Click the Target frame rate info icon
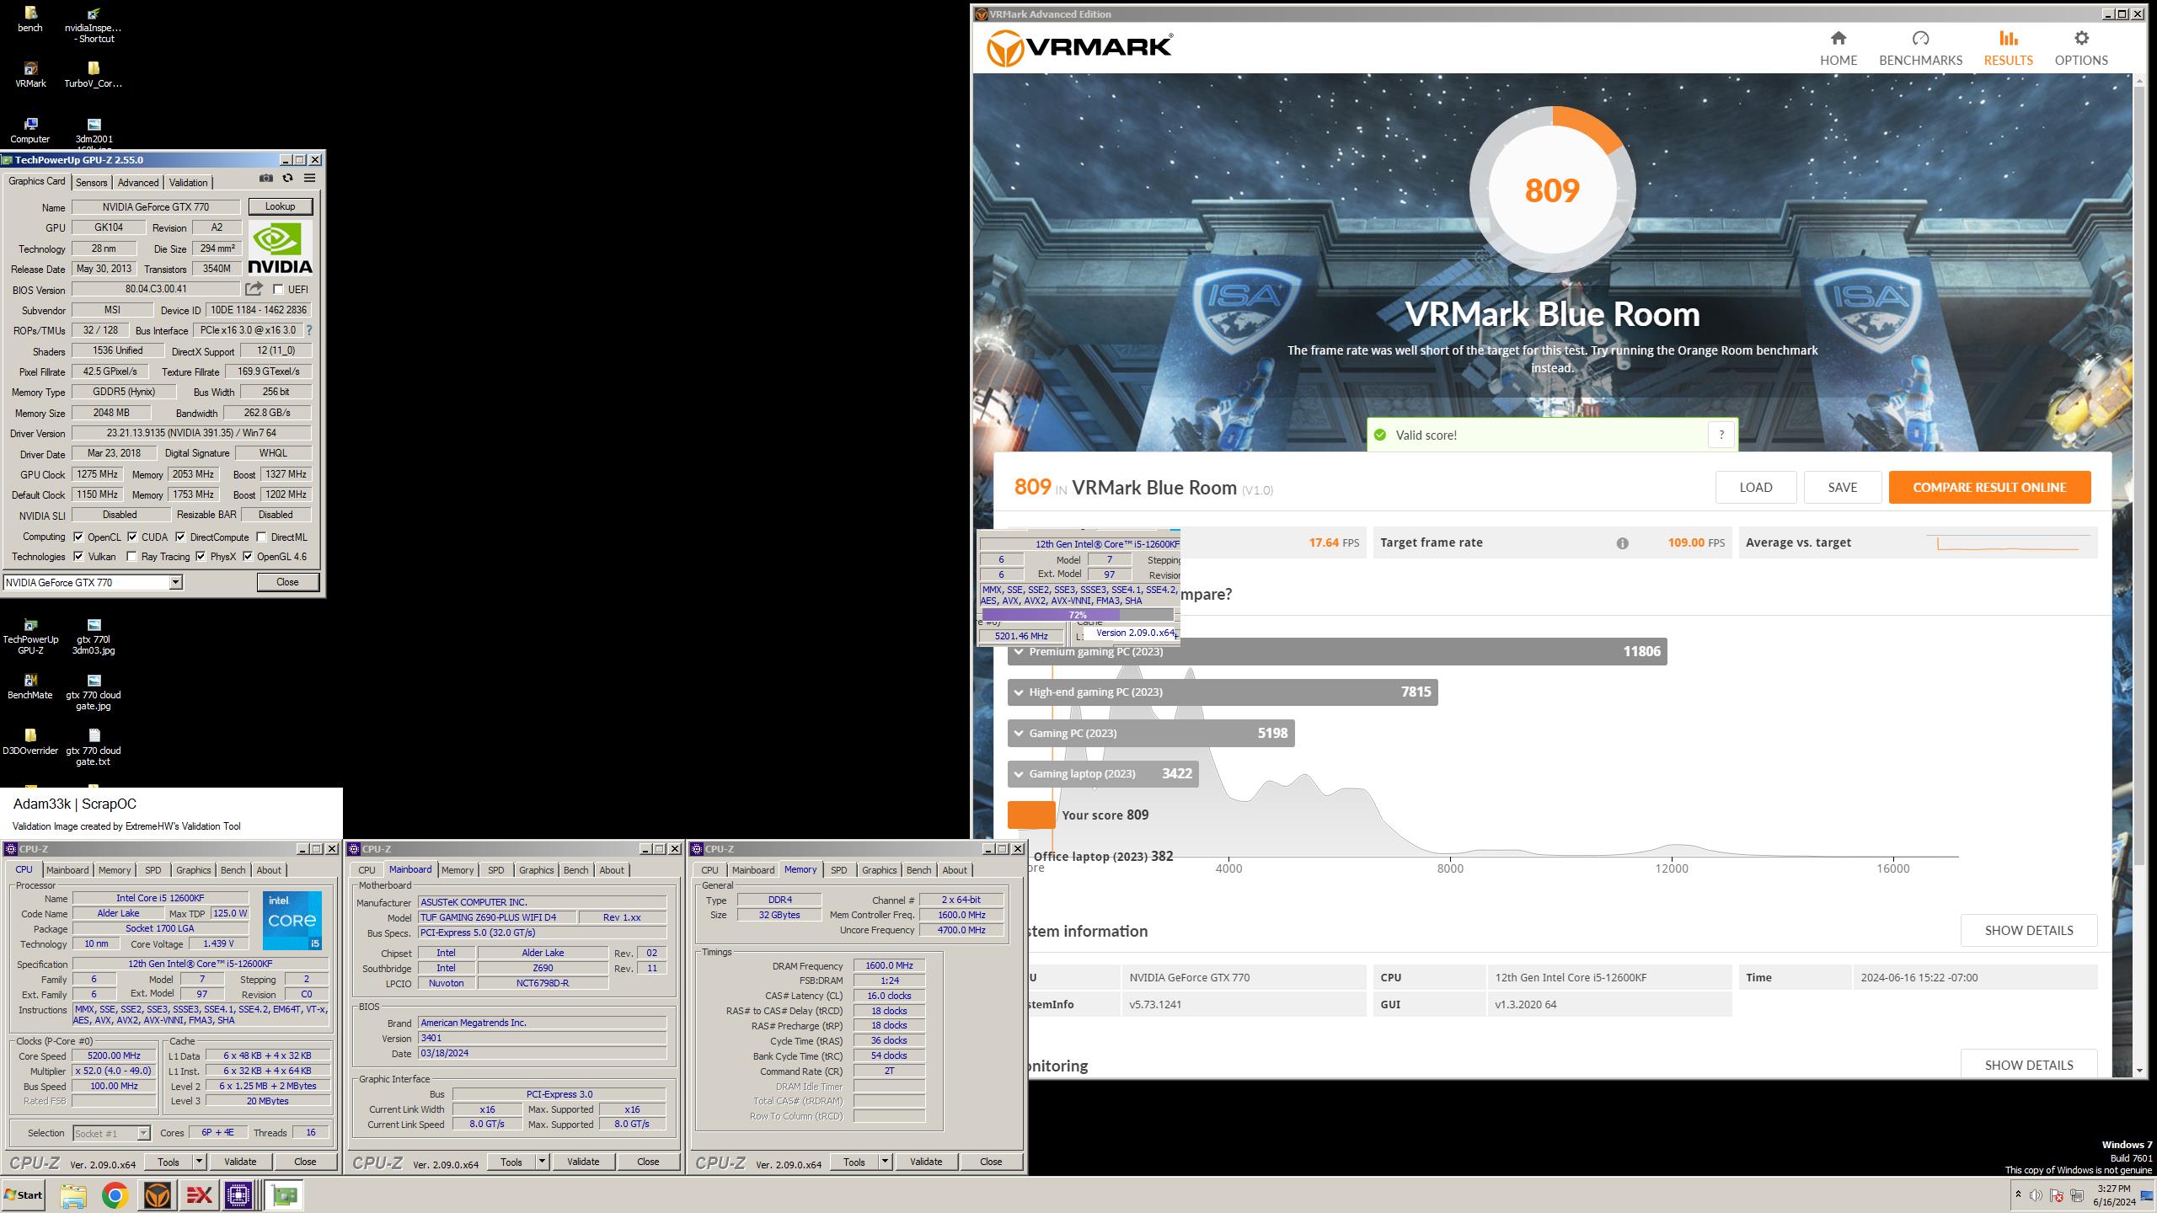This screenshot has height=1213, width=2157. [1622, 543]
